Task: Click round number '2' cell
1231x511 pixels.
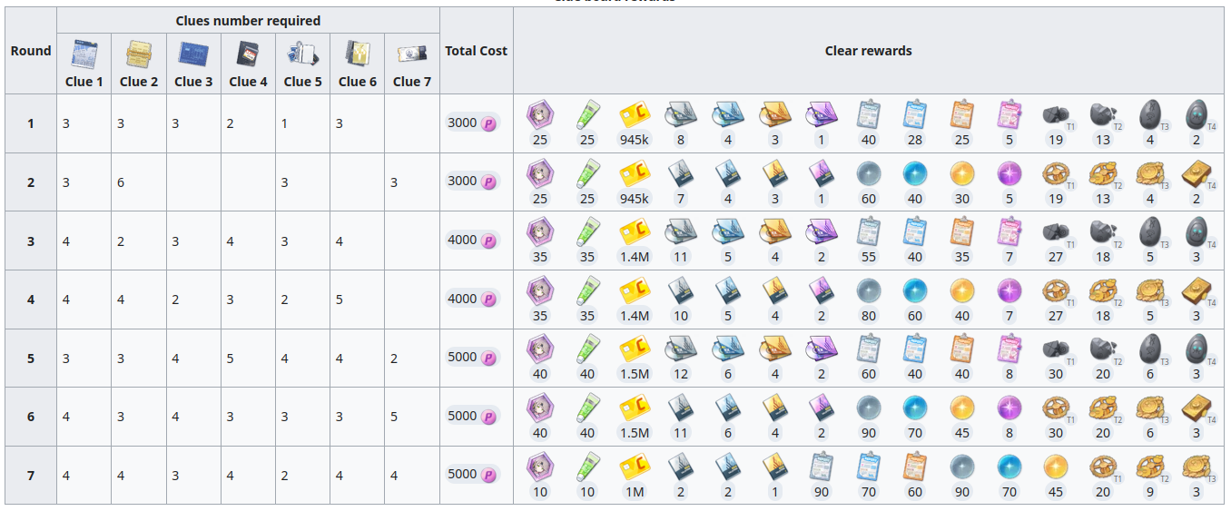Action: coord(31,182)
